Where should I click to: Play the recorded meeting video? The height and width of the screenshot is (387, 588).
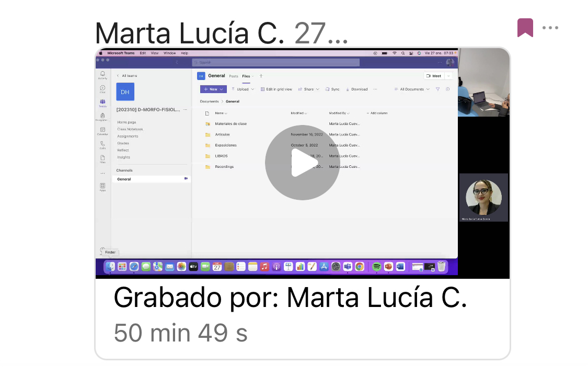[x=302, y=163]
